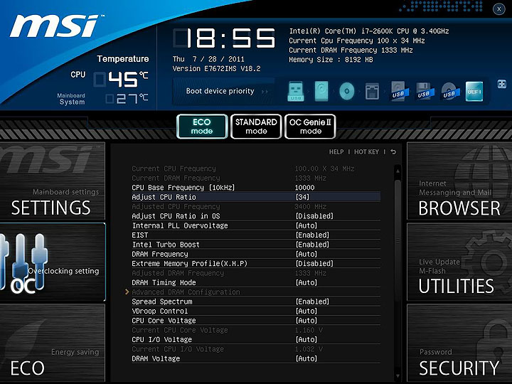Image resolution: width=512 pixels, height=384 pixels.
Task: Open the BROWSER panel
Action: (459, 181)
